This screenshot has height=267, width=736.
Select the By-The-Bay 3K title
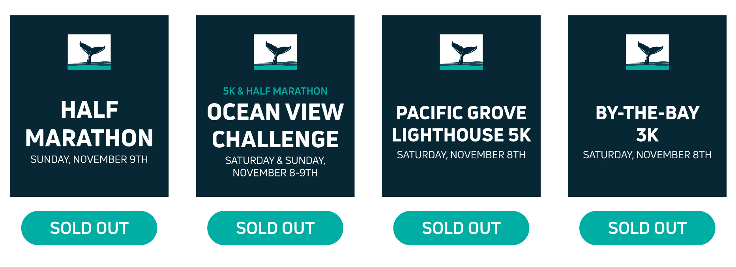[647, 124]
